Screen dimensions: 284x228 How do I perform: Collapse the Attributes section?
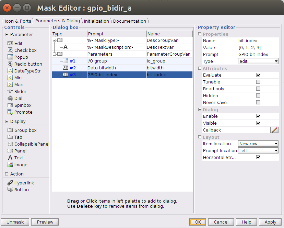click(200, 68)
